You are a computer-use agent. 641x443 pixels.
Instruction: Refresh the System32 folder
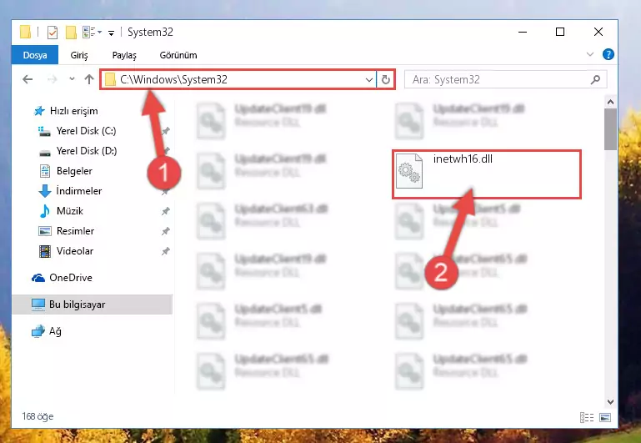tap(385, 79)
